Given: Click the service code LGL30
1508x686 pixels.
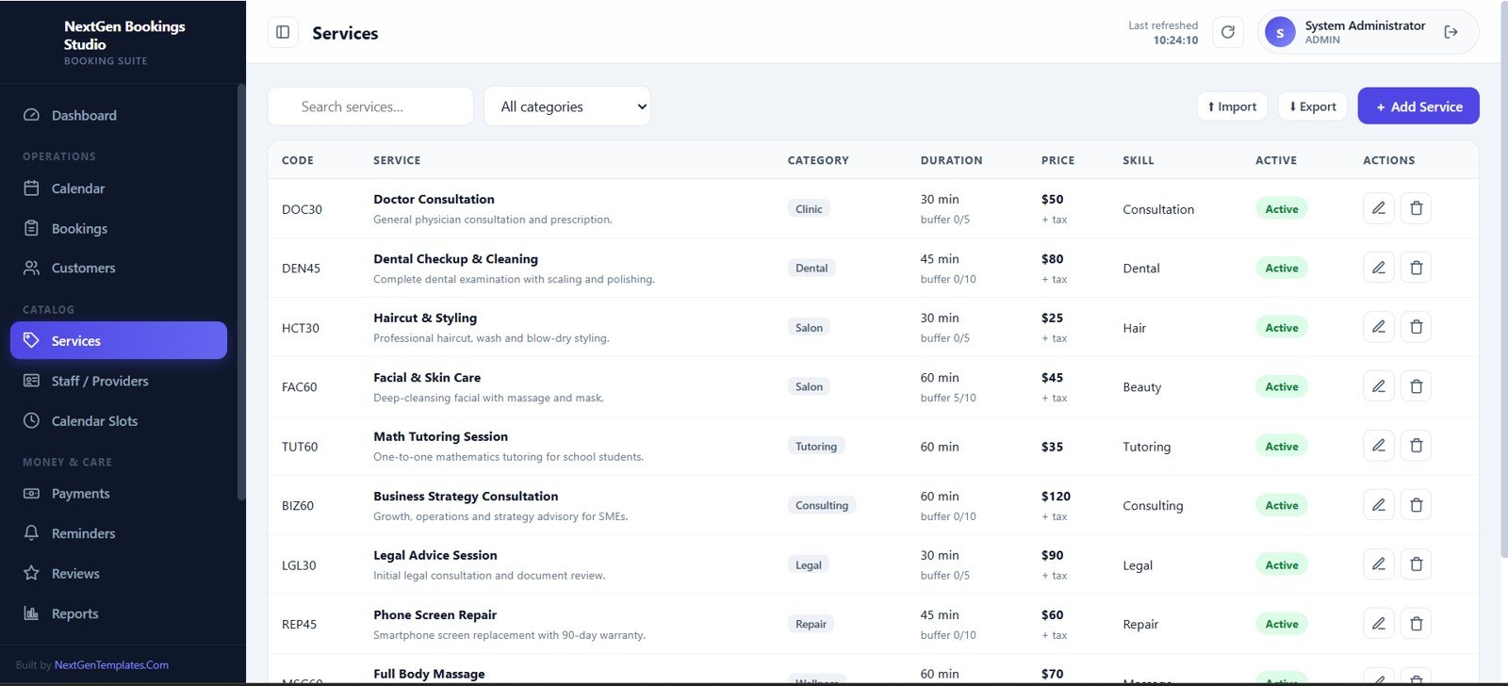Looking at the screenshot, I should point(299,565).
